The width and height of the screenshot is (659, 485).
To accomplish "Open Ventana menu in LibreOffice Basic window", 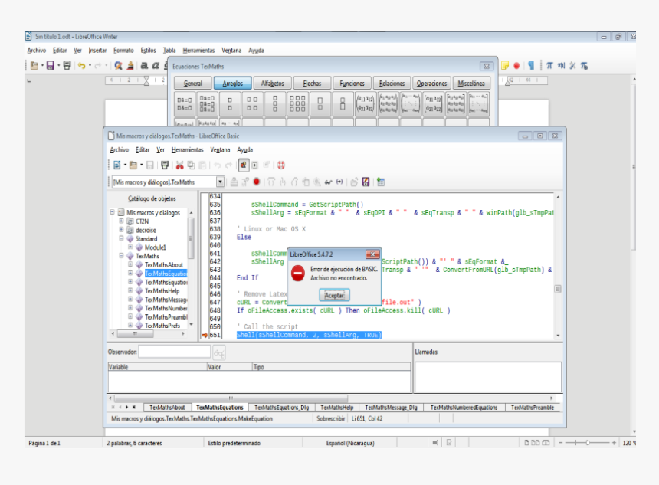I will coord(220,149).
